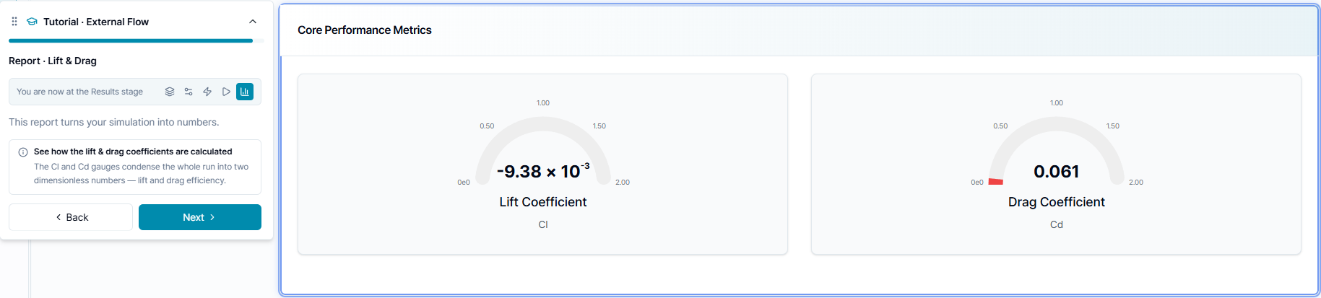Click the red indicator on the drag gauge
Screen dimensions: 1321x298
click(x=995, y=181)
